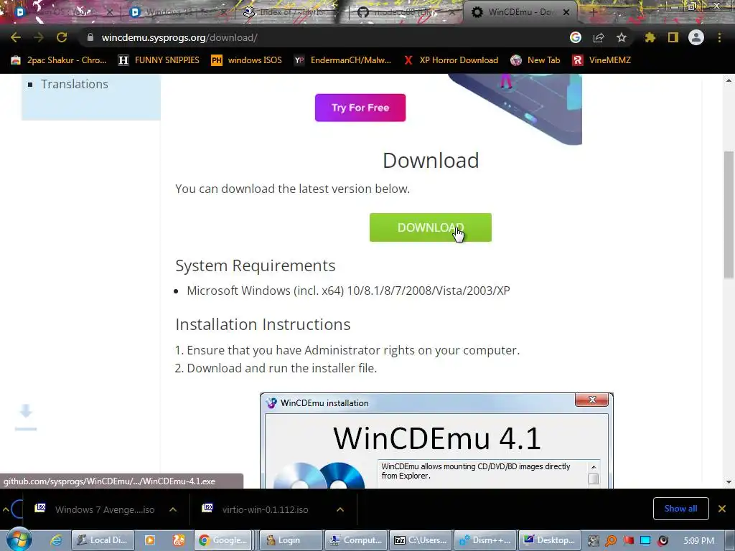Click the round black-and-red tray icon

click(663, 541)
